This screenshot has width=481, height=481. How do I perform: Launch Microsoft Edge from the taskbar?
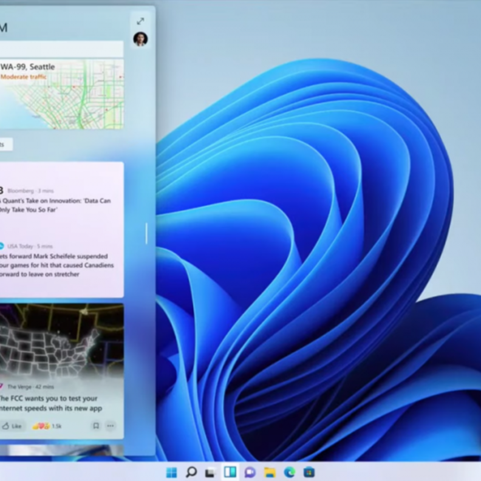289,472
